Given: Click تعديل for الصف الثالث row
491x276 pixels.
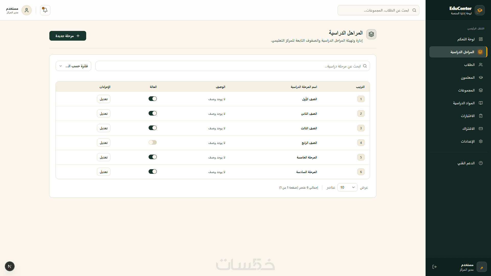Looking at the screenshot, I should [x=104, y=128].
